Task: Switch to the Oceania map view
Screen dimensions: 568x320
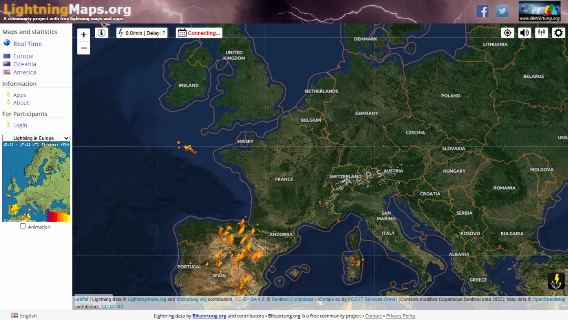Action: 23,64
